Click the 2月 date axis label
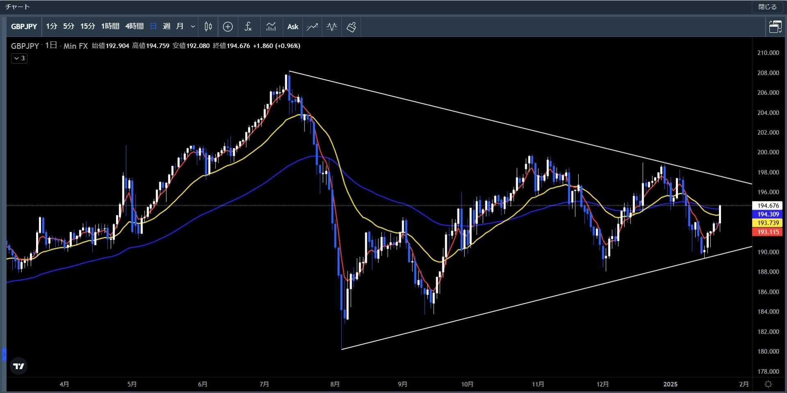The height and width of the screenshot is (393, 787). click(x=744, y=384)
